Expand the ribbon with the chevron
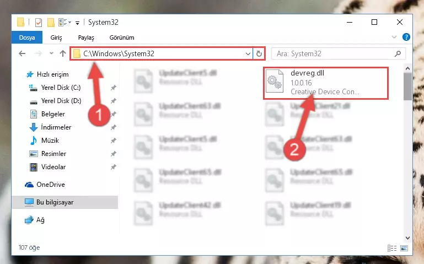Screen dimensions: 424x264 (394, 37)
